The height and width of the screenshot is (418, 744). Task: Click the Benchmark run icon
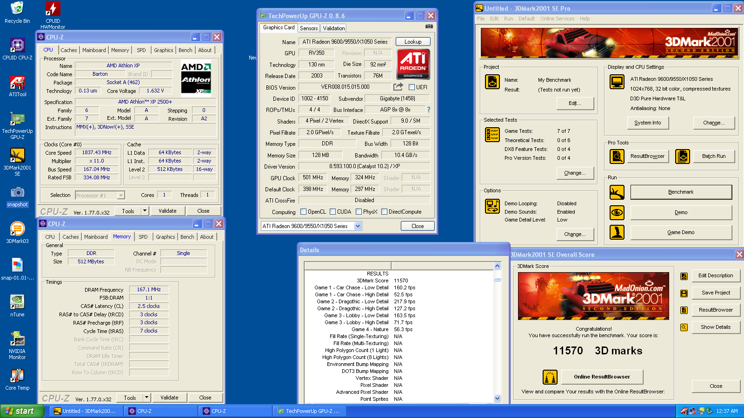point(617,192)
